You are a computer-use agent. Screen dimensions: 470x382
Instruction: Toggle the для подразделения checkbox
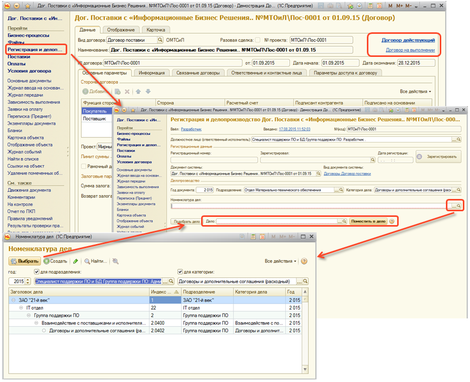pyautogui.click(x=36, y=272)
